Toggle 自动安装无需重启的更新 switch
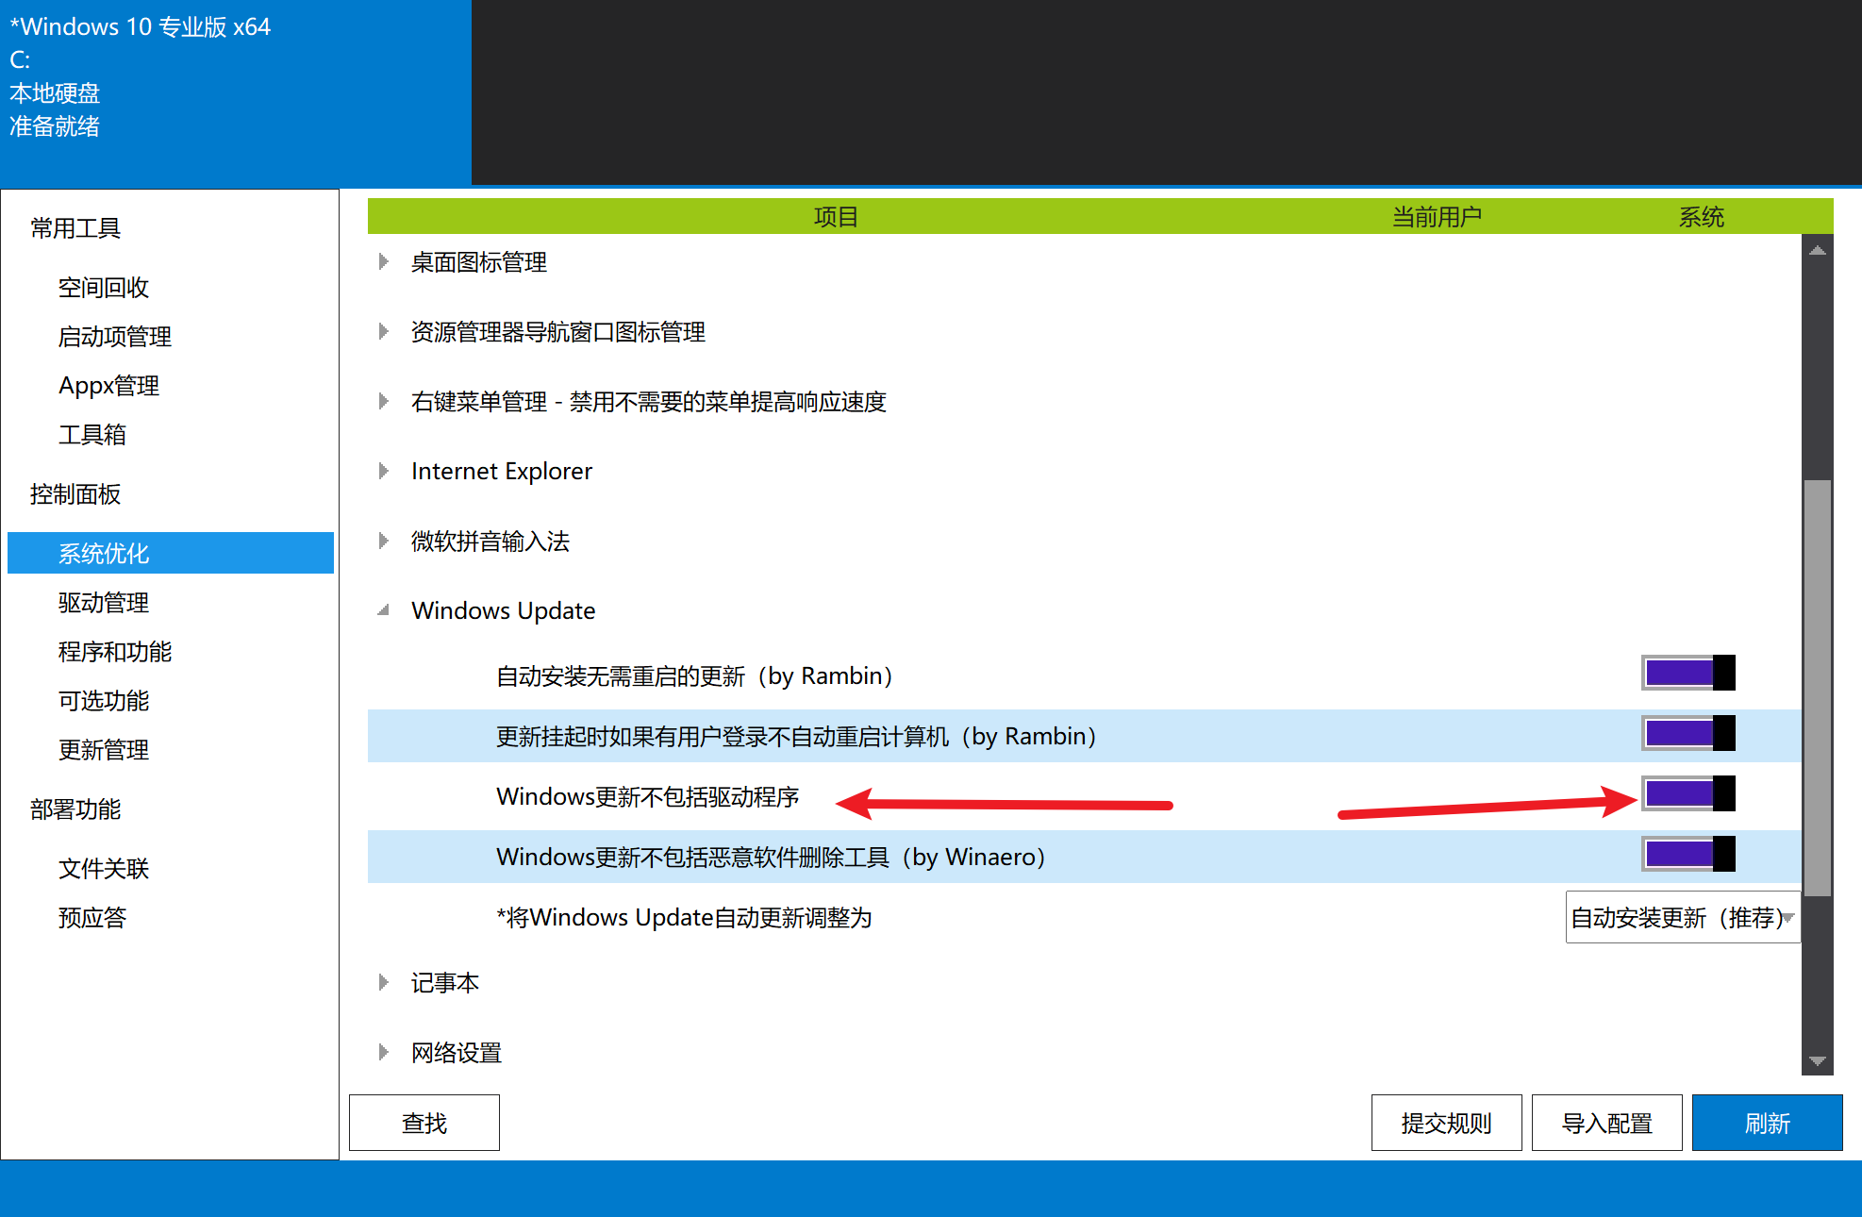The height and width of the screenshot is (1217, 1862). coord(1687,674)
